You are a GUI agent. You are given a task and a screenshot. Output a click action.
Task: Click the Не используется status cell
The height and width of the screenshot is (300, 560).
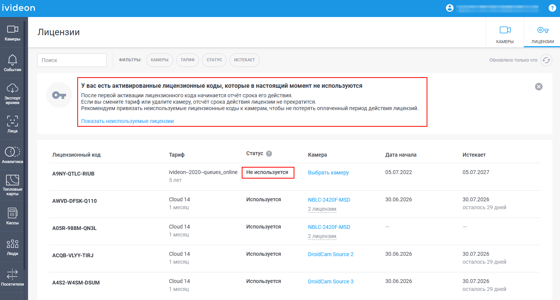click(267, 172)
